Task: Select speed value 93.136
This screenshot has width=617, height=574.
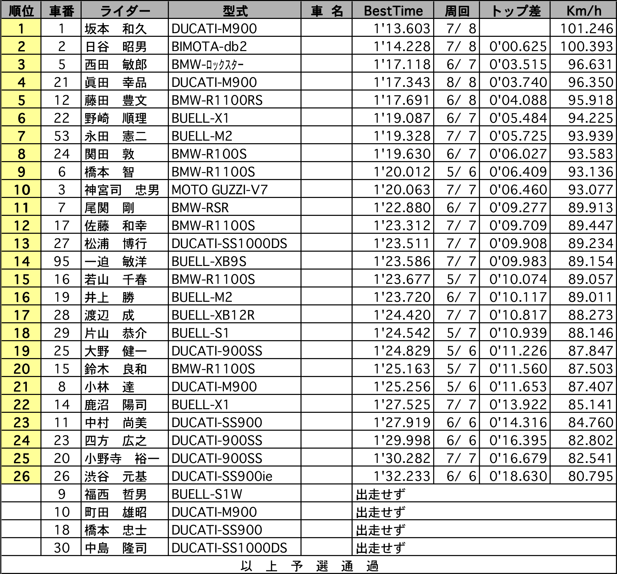Action: coord(590,172)
